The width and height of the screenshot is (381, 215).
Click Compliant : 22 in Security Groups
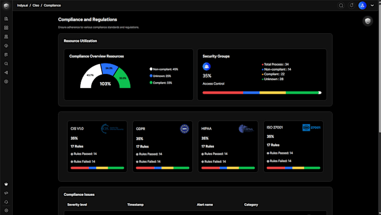(274, 74)
